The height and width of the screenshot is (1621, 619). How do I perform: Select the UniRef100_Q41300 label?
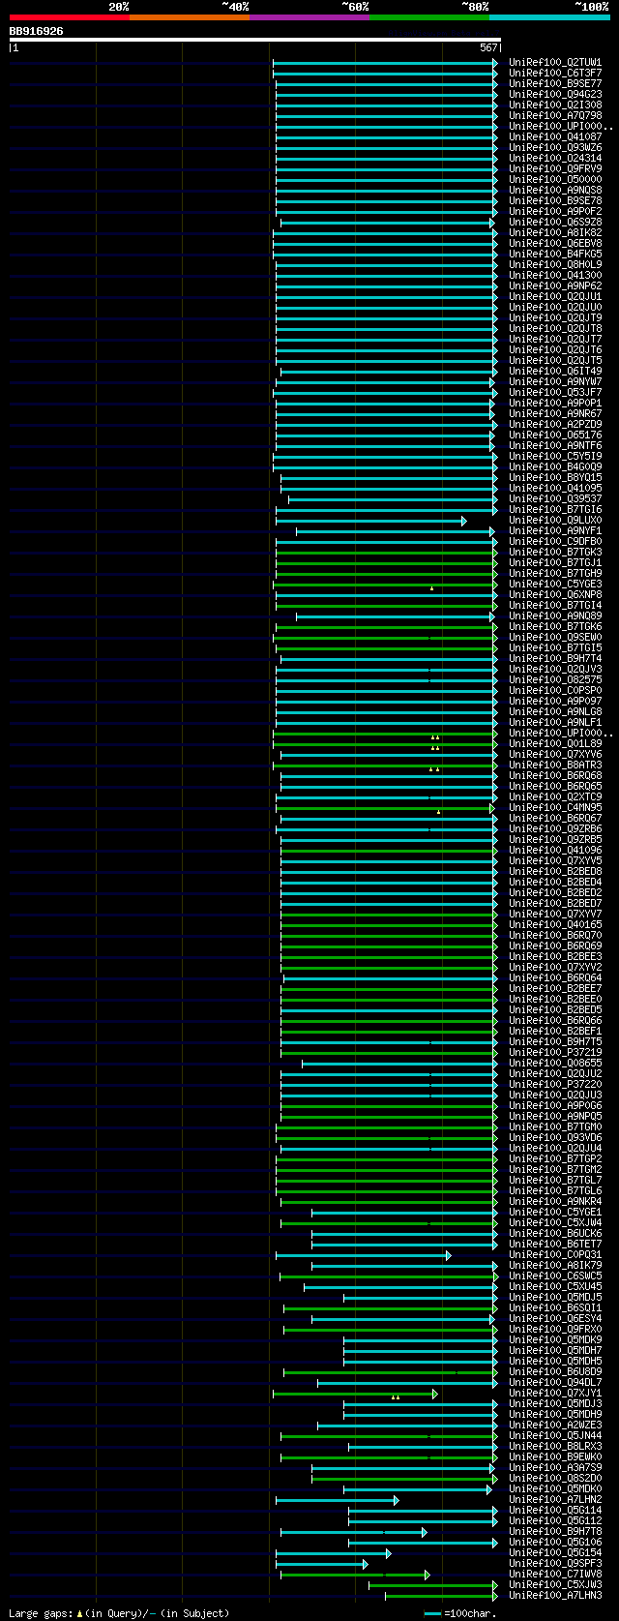[555, 275]
